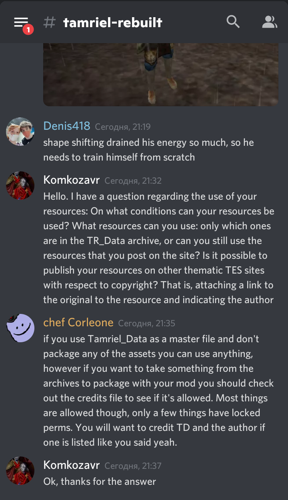Tap the 21:35 timestamp on chef Corleone's message
The height and width of the screenshot is (500, 288).
click(x=147, y=323)
